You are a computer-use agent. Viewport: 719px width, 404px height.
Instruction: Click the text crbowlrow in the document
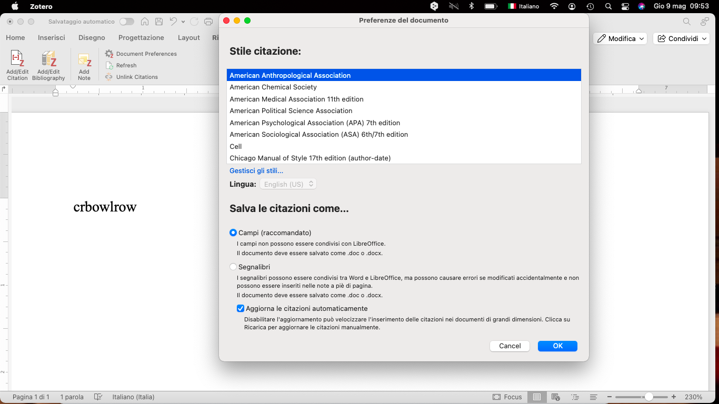click(105, 207)
